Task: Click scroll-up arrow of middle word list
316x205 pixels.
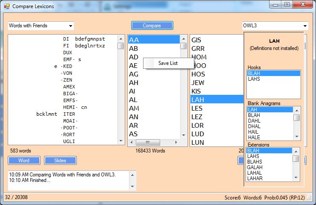Action: click(183, 39)
